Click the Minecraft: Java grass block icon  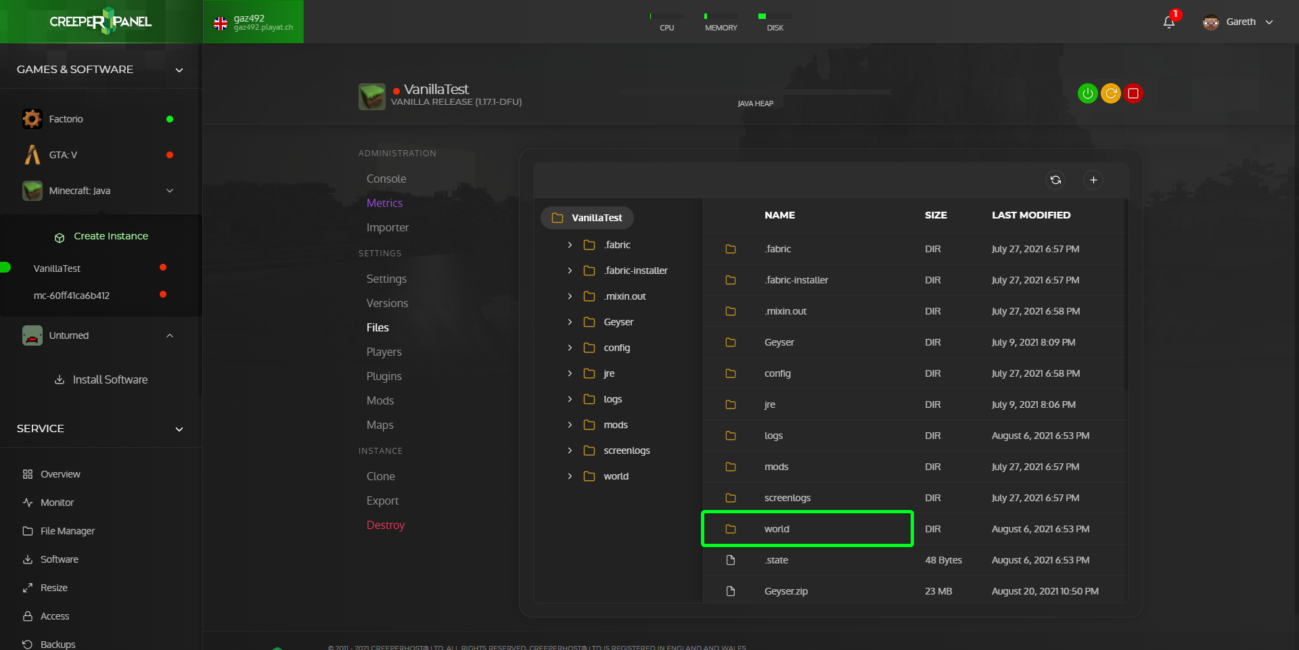pos(32,191)
